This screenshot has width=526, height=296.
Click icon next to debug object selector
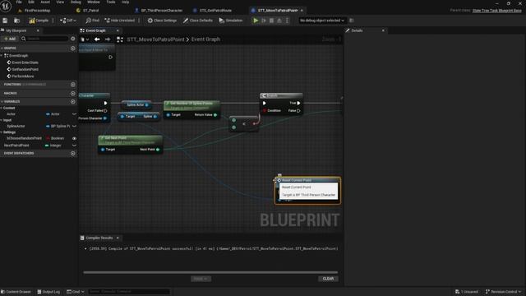coord(352,21)
